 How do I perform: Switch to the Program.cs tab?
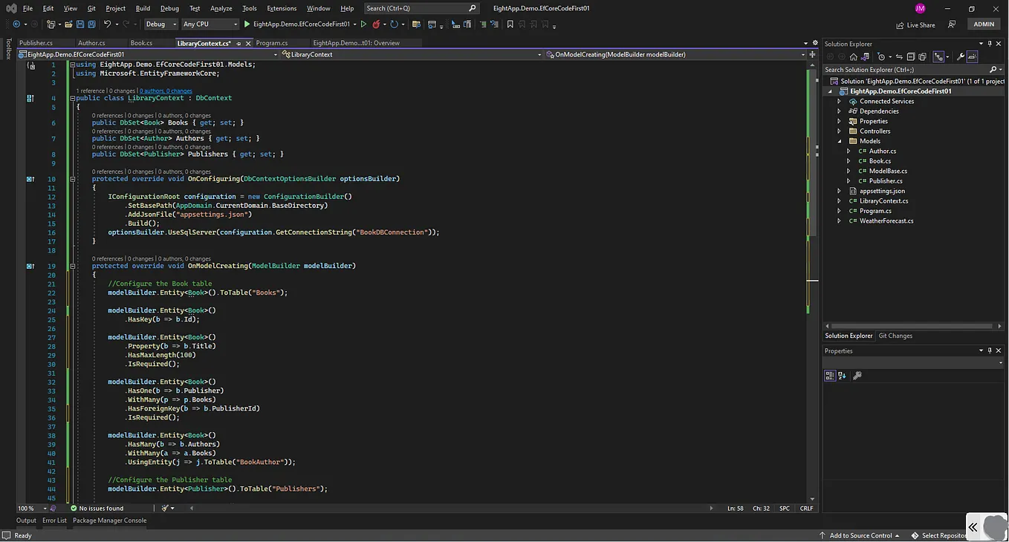[270, 42]
